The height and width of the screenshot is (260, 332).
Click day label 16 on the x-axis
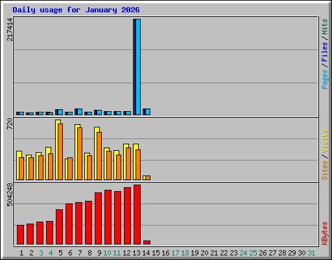tap(165, 253)
